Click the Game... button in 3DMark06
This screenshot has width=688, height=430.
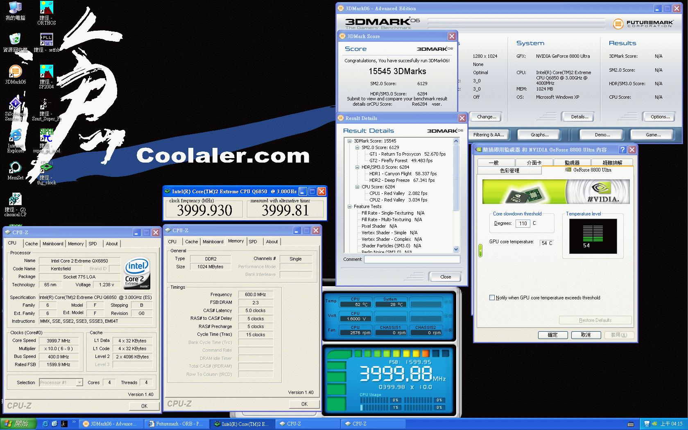(653, 135)
